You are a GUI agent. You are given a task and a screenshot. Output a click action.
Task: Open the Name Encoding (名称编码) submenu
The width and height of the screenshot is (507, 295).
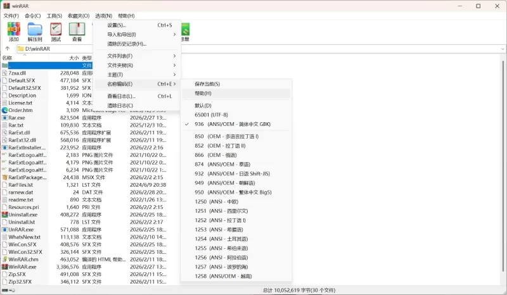click(x=137, y=84)
